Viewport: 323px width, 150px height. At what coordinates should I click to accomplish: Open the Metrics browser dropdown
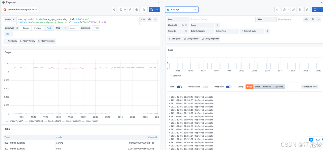click(10, 19)
